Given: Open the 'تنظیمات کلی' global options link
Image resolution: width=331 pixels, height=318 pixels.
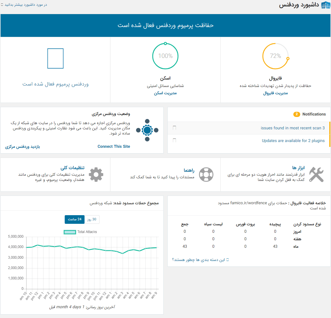Looking at the screenshot, I should click(72, 168).
